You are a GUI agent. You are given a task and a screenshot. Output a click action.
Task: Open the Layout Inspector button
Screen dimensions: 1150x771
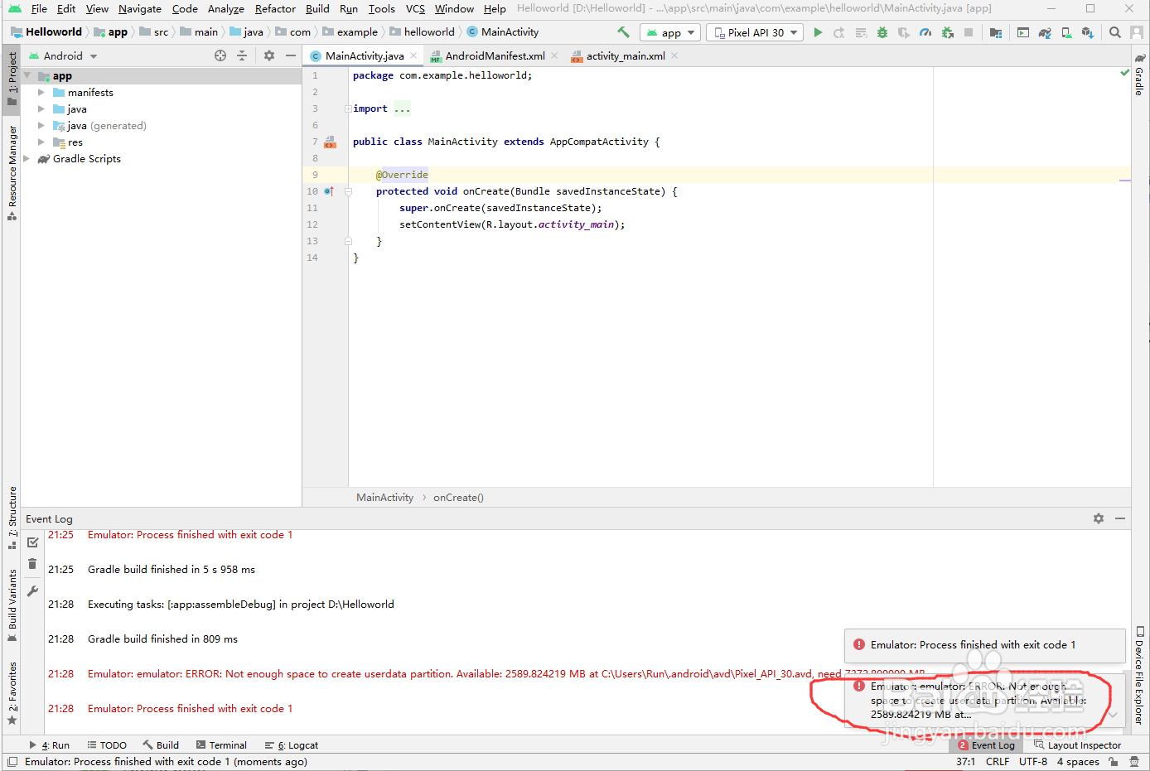[x=1077, y=745]
